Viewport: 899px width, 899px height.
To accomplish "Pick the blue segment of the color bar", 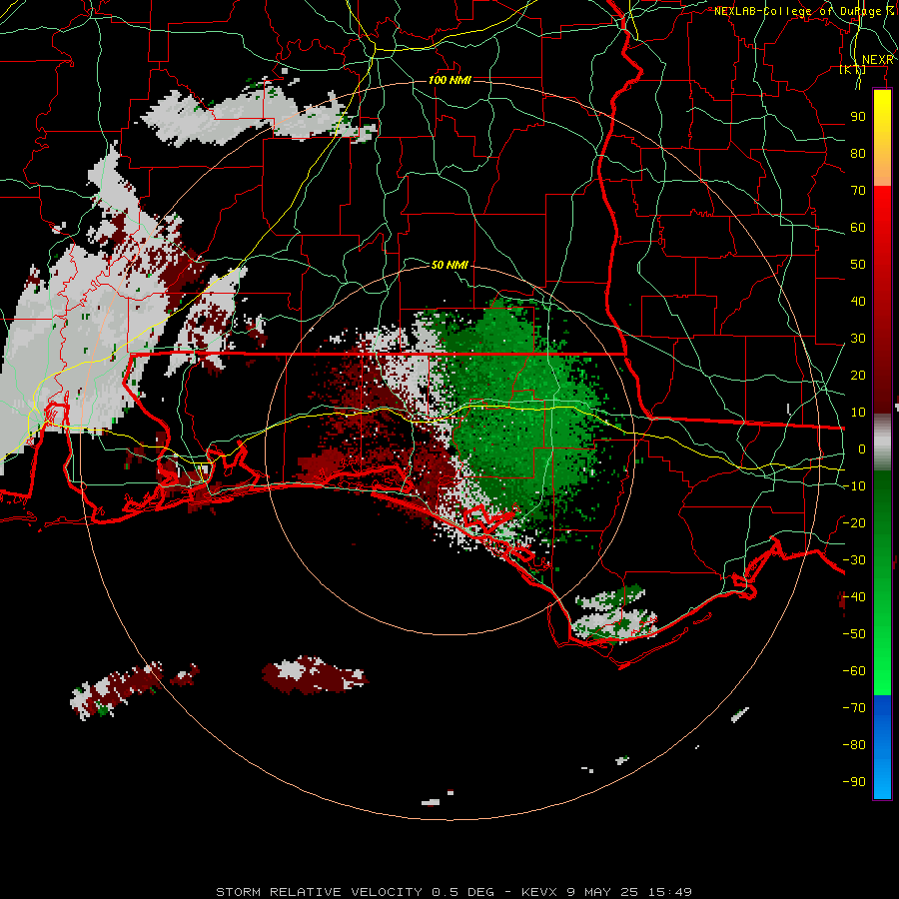I will [x=882, y=746].
